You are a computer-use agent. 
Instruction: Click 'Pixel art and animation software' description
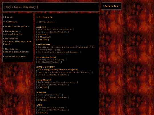(x=55, y=29)
